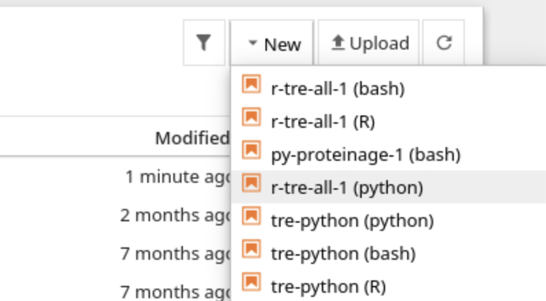Screen dimensions: 546x301
Task: Select the tre-python (bash) entry
Action: click(343, 254)
